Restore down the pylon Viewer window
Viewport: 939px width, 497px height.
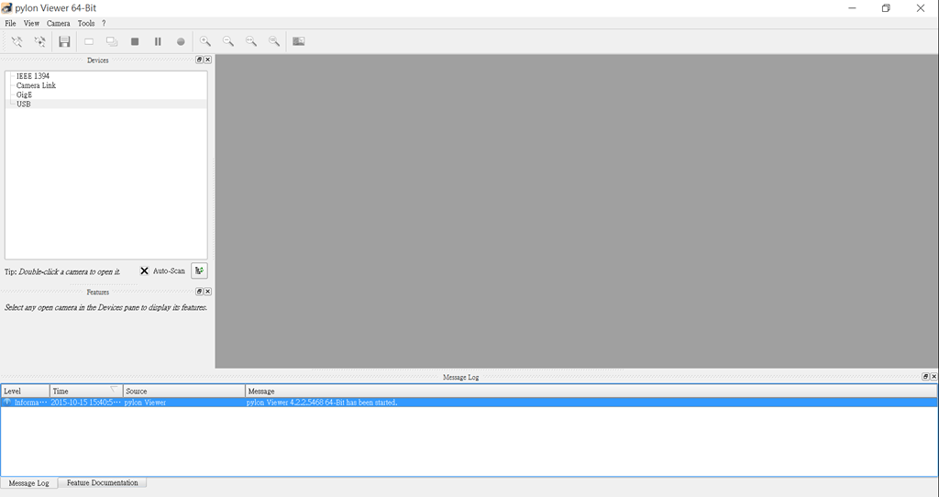[x=886, y=7]
